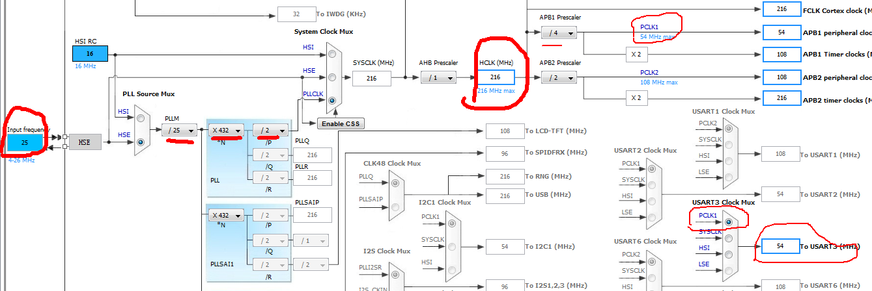
Task: Open APB2 Prescaler /2 dropdown
Action: coord(559,78)
